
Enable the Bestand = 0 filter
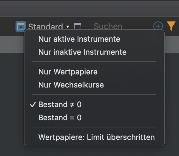click(60, 118)
